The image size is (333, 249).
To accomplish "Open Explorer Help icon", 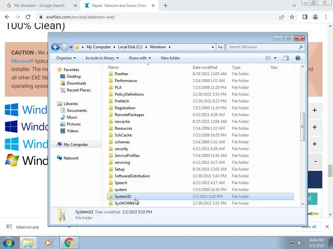I will pyautogui.click(x=298, y=58).
